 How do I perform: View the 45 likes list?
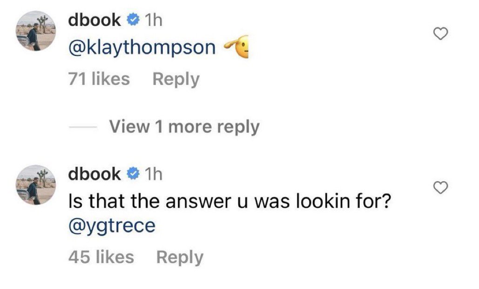pos(101,257)
